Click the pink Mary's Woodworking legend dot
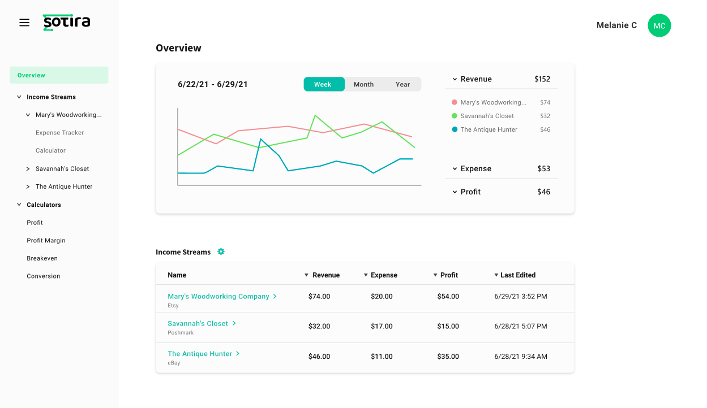Image resolution: width=707 pixels, height=408 pixels. [x=455, y=102]
